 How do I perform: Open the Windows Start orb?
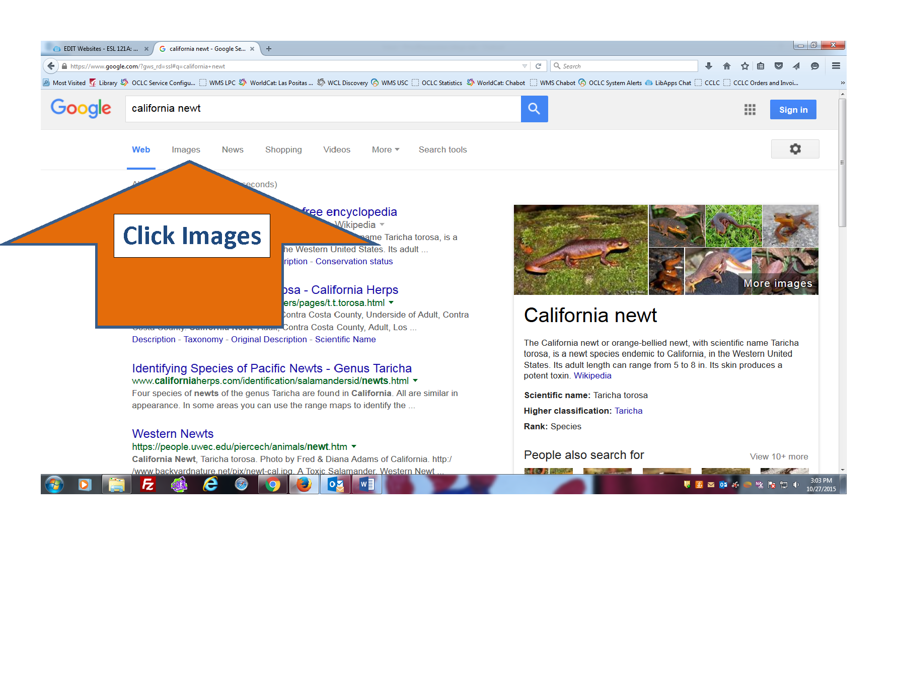[54, 485]
